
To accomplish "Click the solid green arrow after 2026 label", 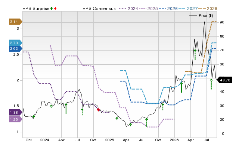I will point(181,87).
